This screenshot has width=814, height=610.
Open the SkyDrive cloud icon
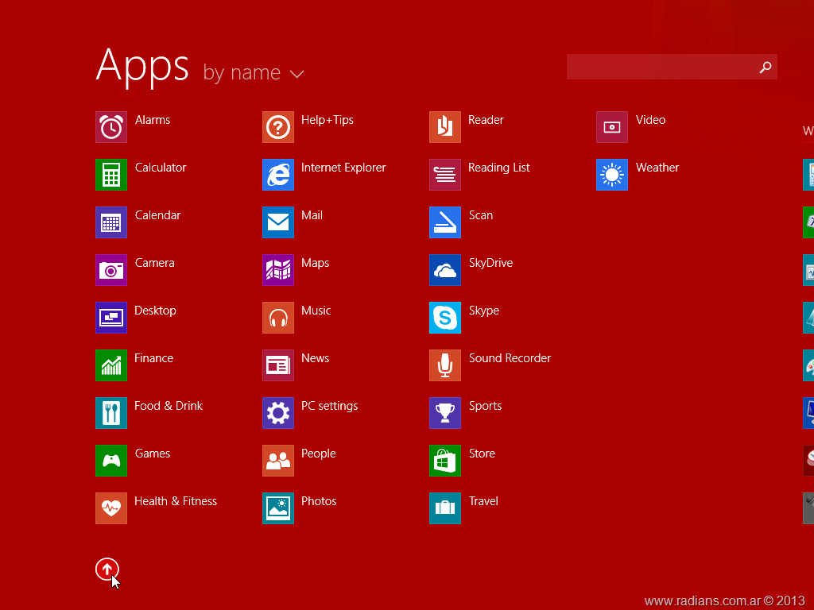[x=445, y=270]
